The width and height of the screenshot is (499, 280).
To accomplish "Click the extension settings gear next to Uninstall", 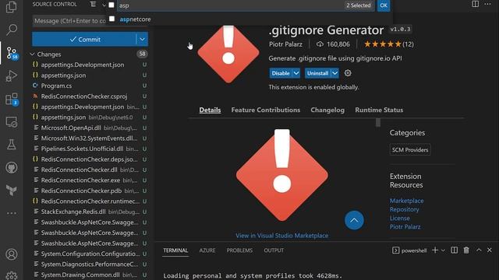I will click(348, 73).
